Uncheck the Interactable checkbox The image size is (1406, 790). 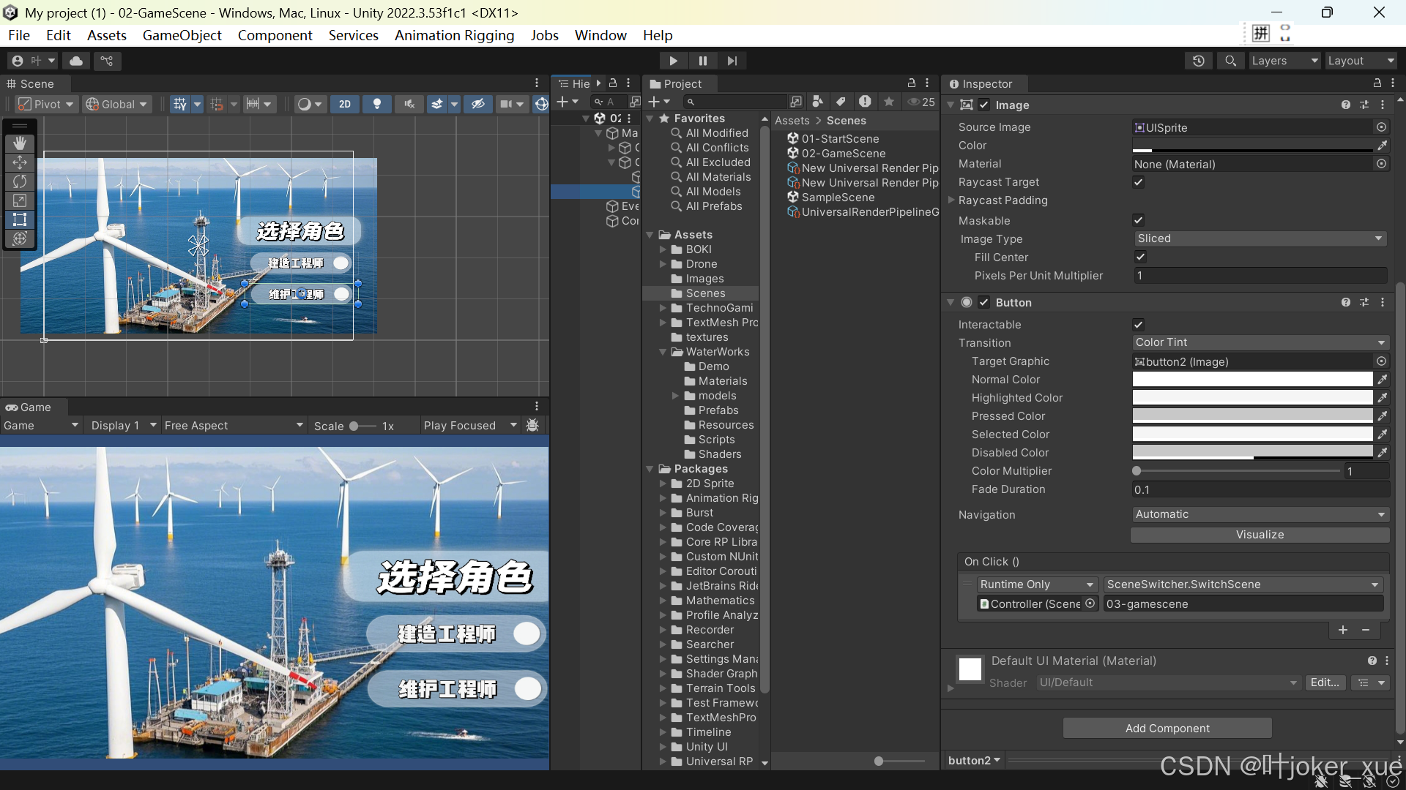pos(1139,325)
